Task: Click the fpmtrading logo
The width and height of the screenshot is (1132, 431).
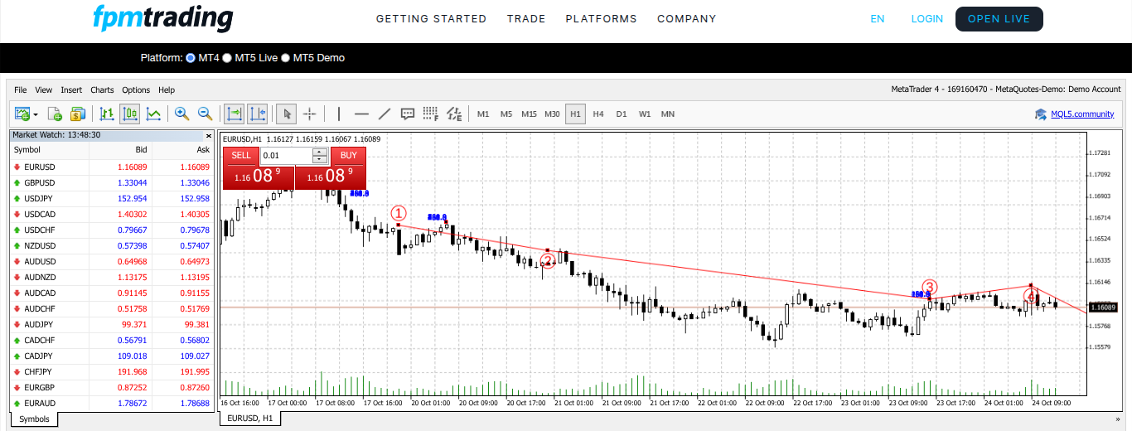Action: click(162, 18)
